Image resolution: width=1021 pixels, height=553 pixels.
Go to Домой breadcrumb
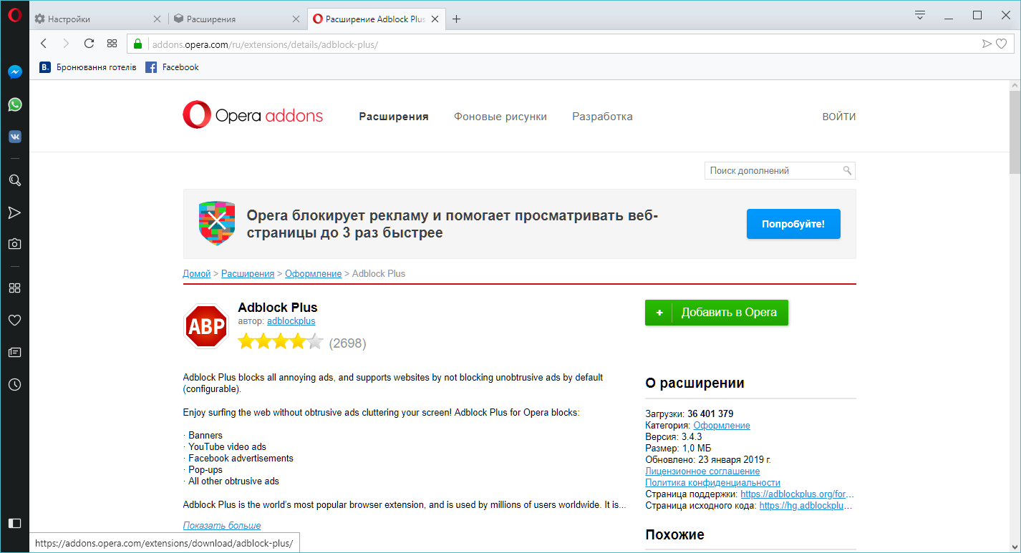196,273
